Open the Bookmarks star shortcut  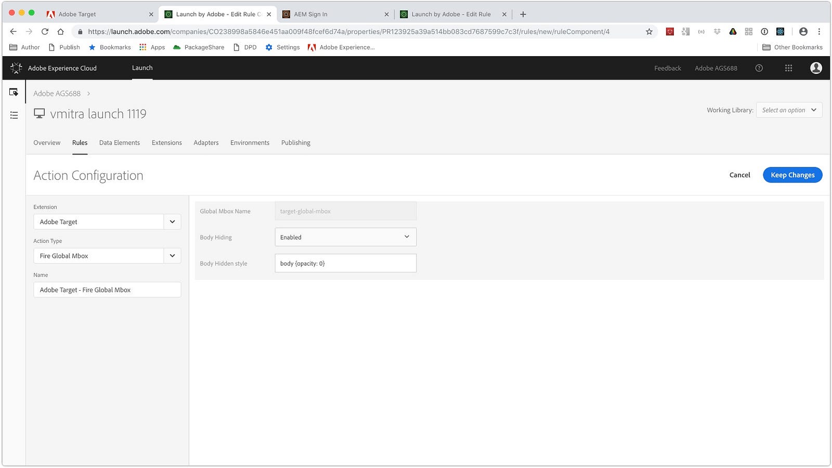point(110,47)
